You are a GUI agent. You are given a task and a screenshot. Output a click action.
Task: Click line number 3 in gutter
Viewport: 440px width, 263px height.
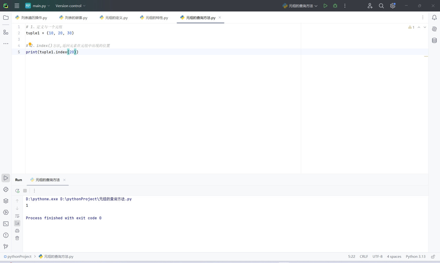[x=19, y=39]
